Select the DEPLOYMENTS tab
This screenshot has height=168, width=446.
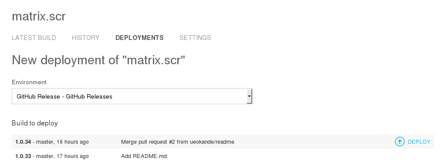click(139, 38)
